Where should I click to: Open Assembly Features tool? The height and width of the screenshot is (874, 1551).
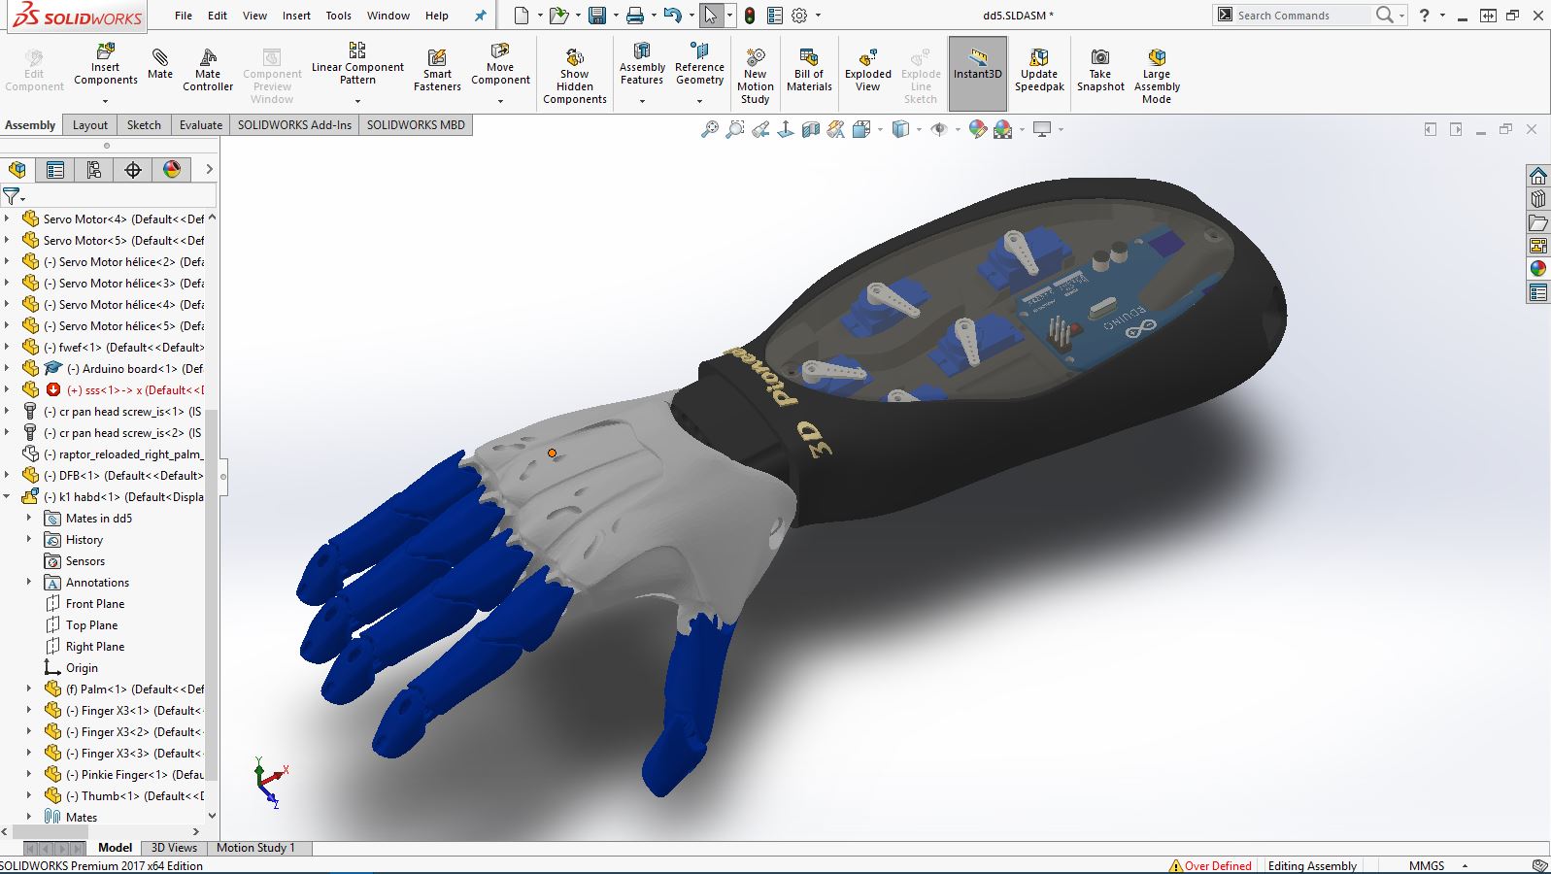click(642, 65)
